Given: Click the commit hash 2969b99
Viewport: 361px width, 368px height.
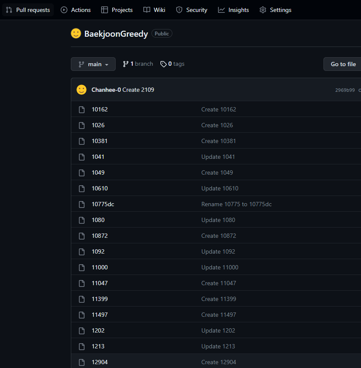Looking at the screenshot, I should [x=345, y=90].
